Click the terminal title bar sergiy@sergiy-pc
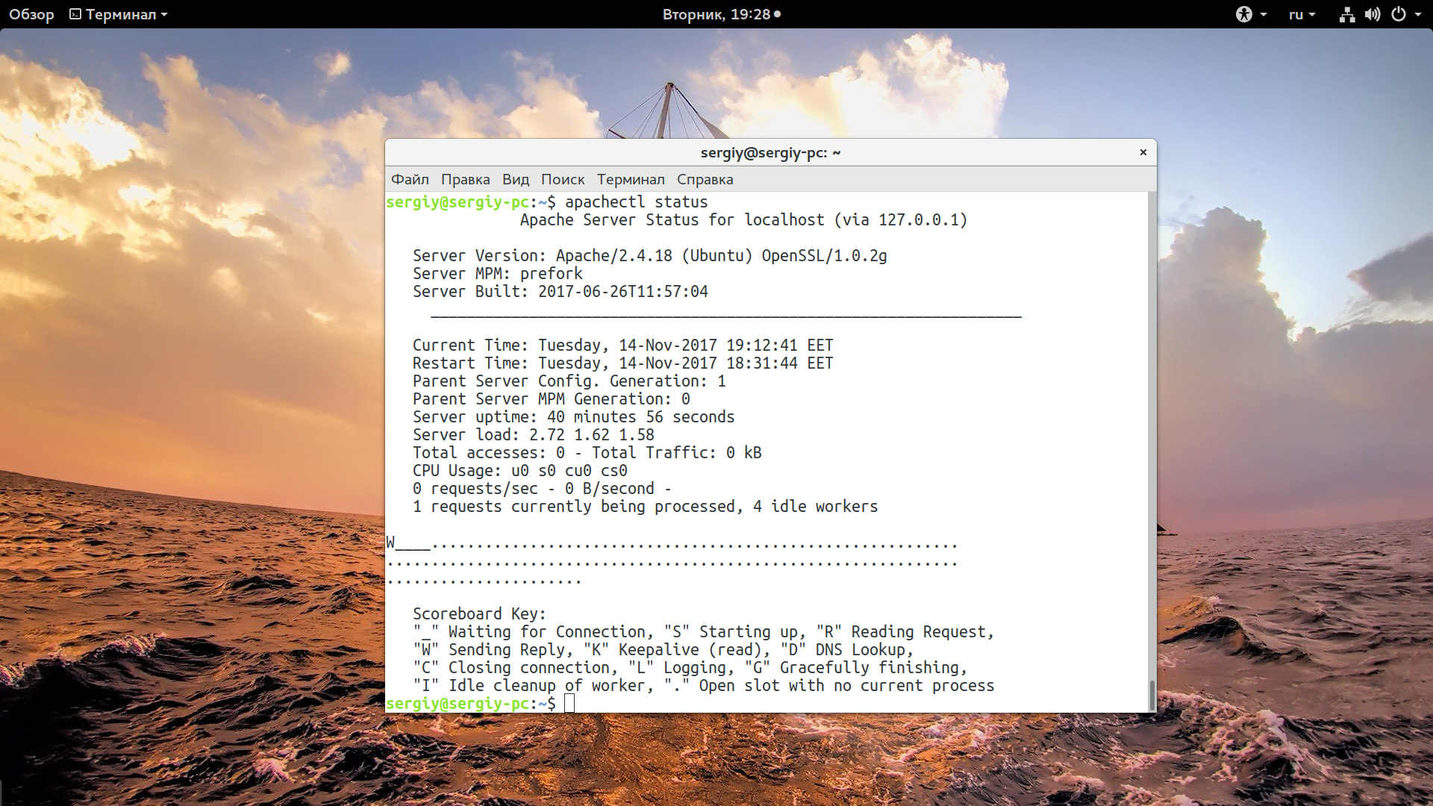 coord(770,152)
